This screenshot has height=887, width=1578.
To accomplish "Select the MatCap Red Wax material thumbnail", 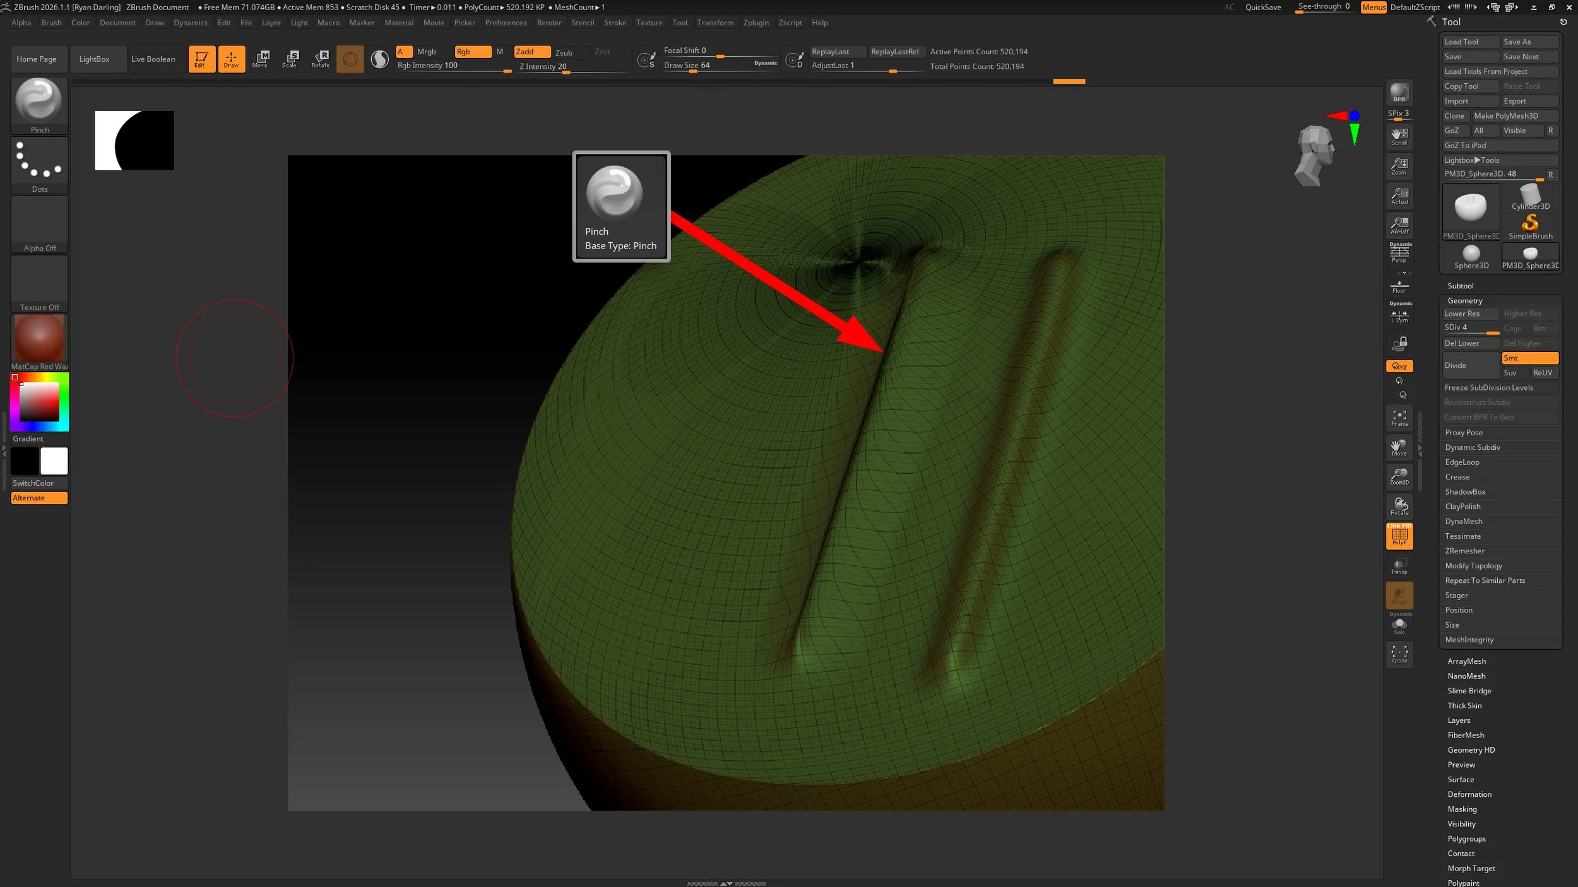I will pyautogui.click(x=39, y=338).
